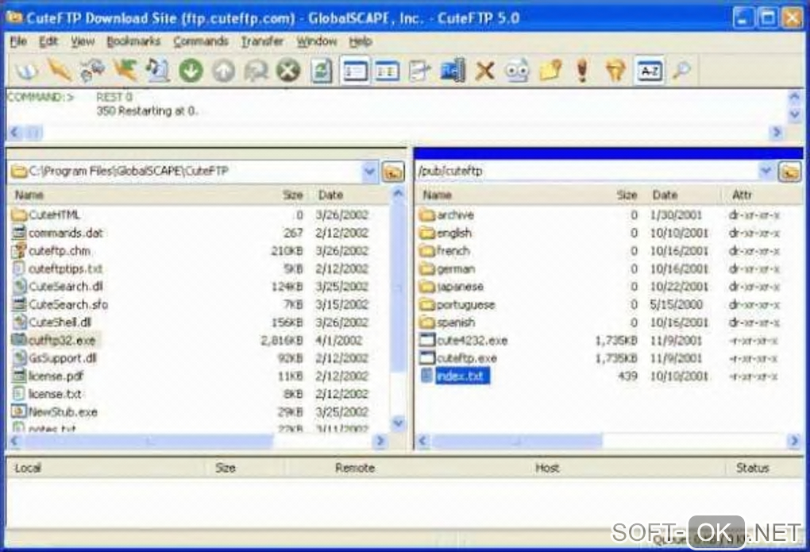Maximize the CuteFTP window
Viewport: 810px width, 552px height.
click(x=767, y=18)
